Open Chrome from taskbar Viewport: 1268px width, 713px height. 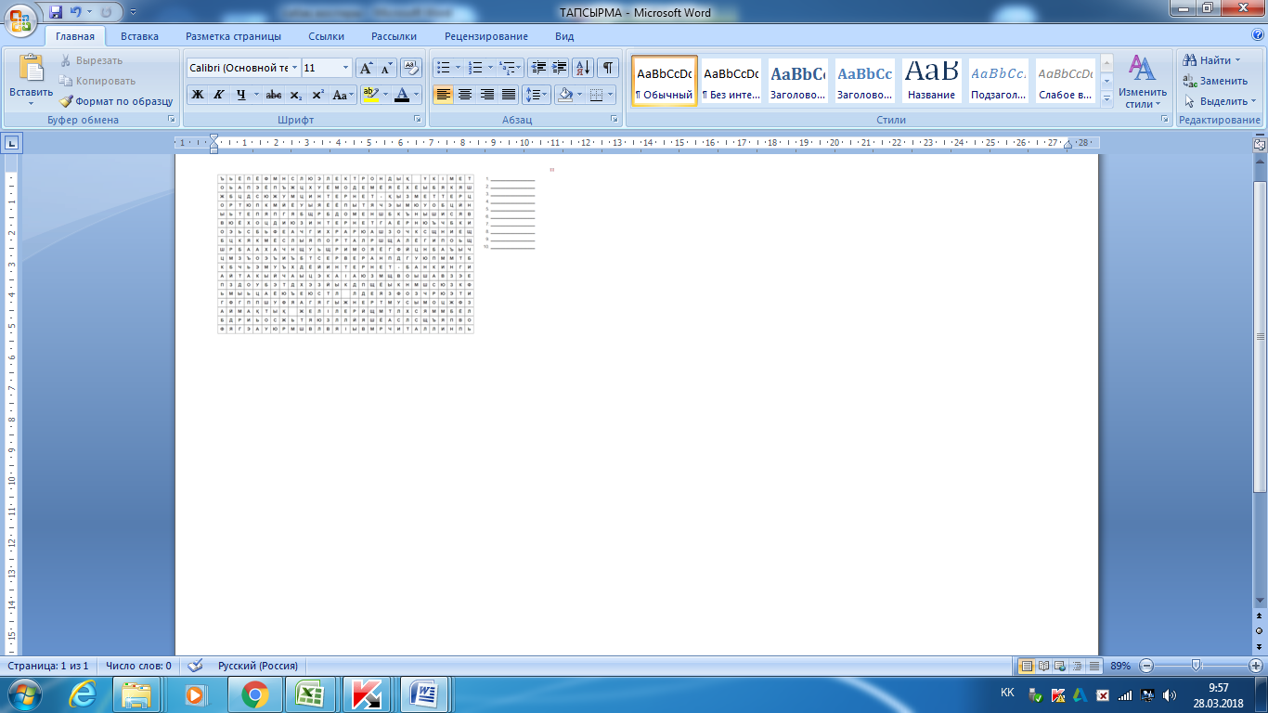[x=254, y=694]
